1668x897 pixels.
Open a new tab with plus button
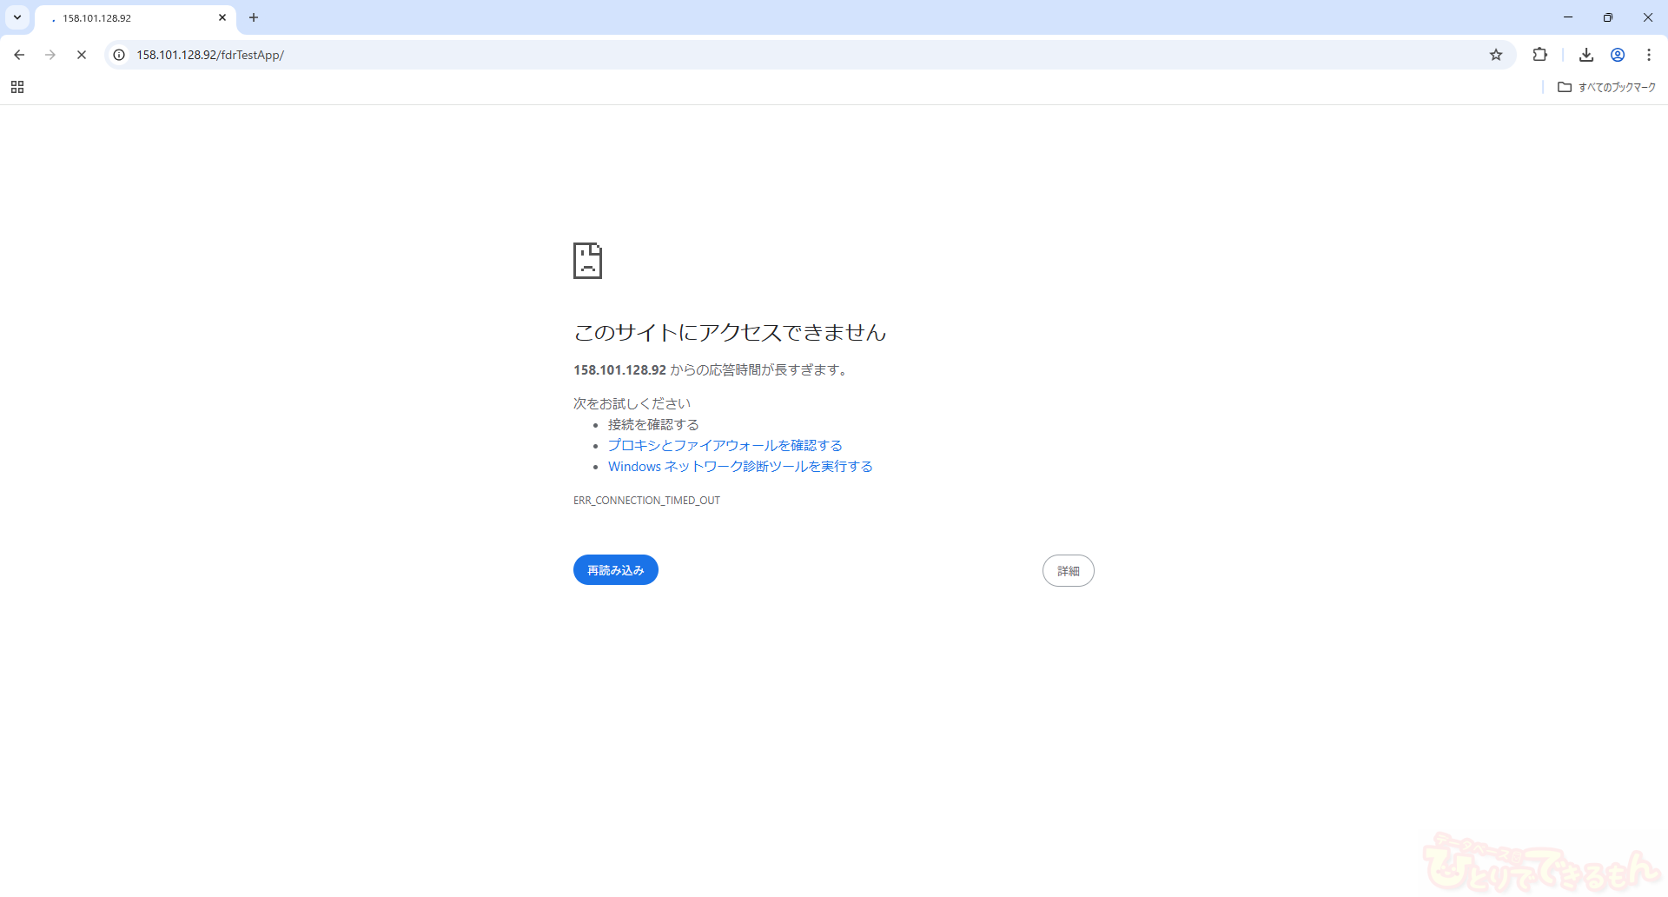pyautogui.click(x=254, y=17)
